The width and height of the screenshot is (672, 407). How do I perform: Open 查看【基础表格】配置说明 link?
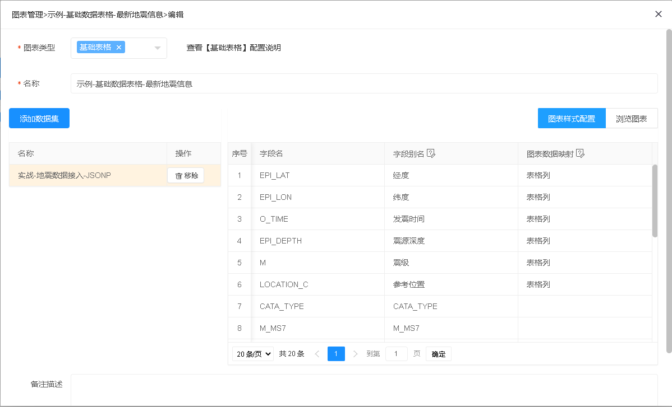click(x=234, y=48)
